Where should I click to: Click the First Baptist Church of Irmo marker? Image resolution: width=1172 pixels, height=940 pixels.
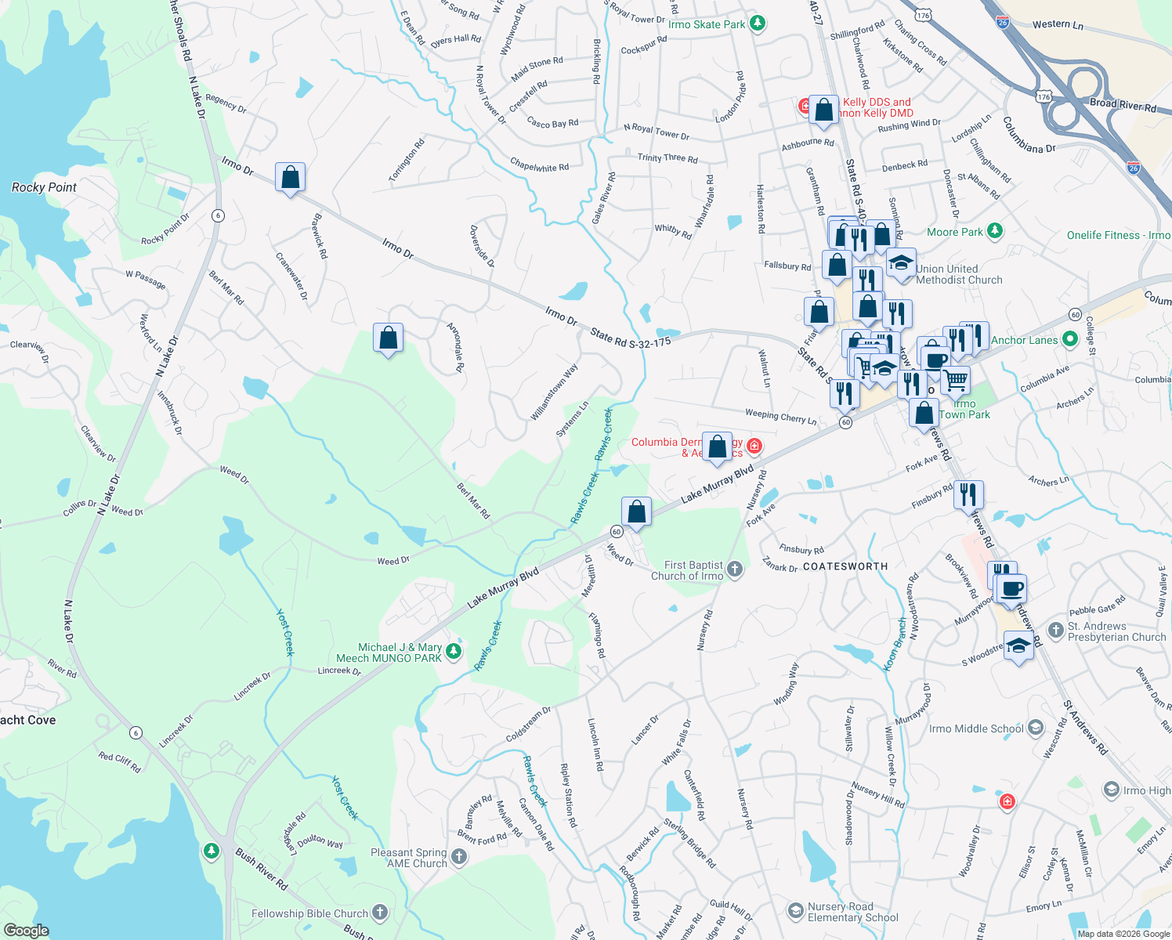click(733, 569)
